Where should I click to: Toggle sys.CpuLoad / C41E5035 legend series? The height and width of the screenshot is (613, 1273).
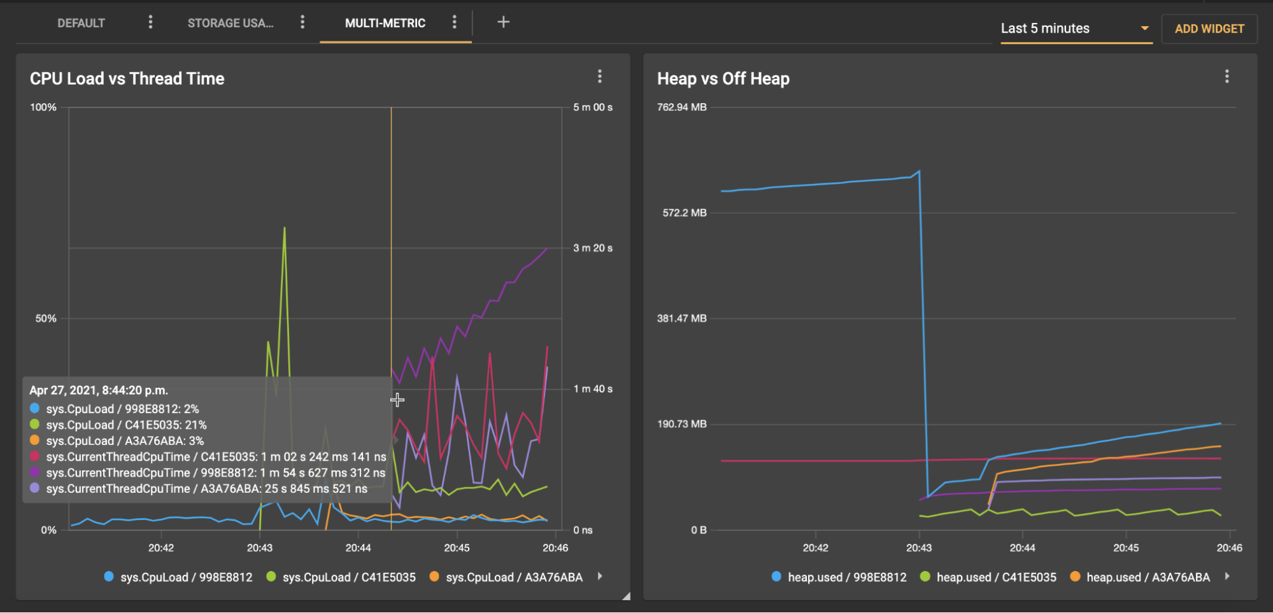(x=341, y=577)
